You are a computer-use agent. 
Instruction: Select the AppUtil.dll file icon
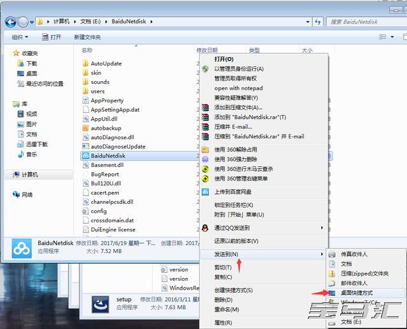pyautogui.click(x=85, y=119)
